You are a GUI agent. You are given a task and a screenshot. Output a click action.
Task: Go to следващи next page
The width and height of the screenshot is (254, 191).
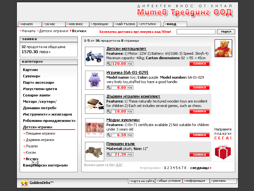pos(200,168)
